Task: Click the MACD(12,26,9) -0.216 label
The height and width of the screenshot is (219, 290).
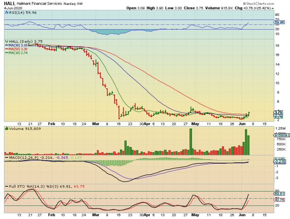Action: pos(31,158)
